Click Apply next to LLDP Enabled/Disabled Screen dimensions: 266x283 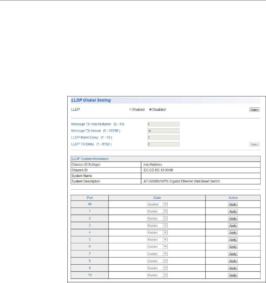point(254,110)
